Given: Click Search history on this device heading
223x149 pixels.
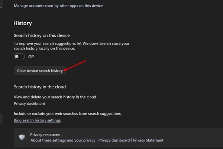Looking at the screenshot, I should coord(42,35).
